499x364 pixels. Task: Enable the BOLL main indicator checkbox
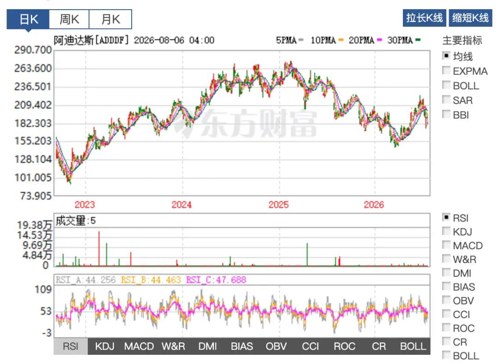(x=446, y=85)
